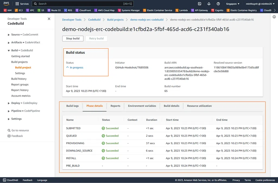Viewport: 278px width, 183px height.
Task: Select the PRE_BUILD phase row name
Action: [73, 166]
